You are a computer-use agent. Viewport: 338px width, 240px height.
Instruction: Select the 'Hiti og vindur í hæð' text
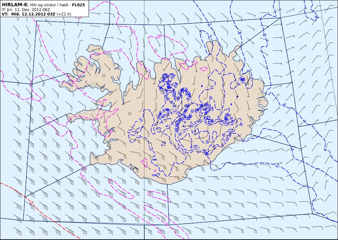click(50, 5)
